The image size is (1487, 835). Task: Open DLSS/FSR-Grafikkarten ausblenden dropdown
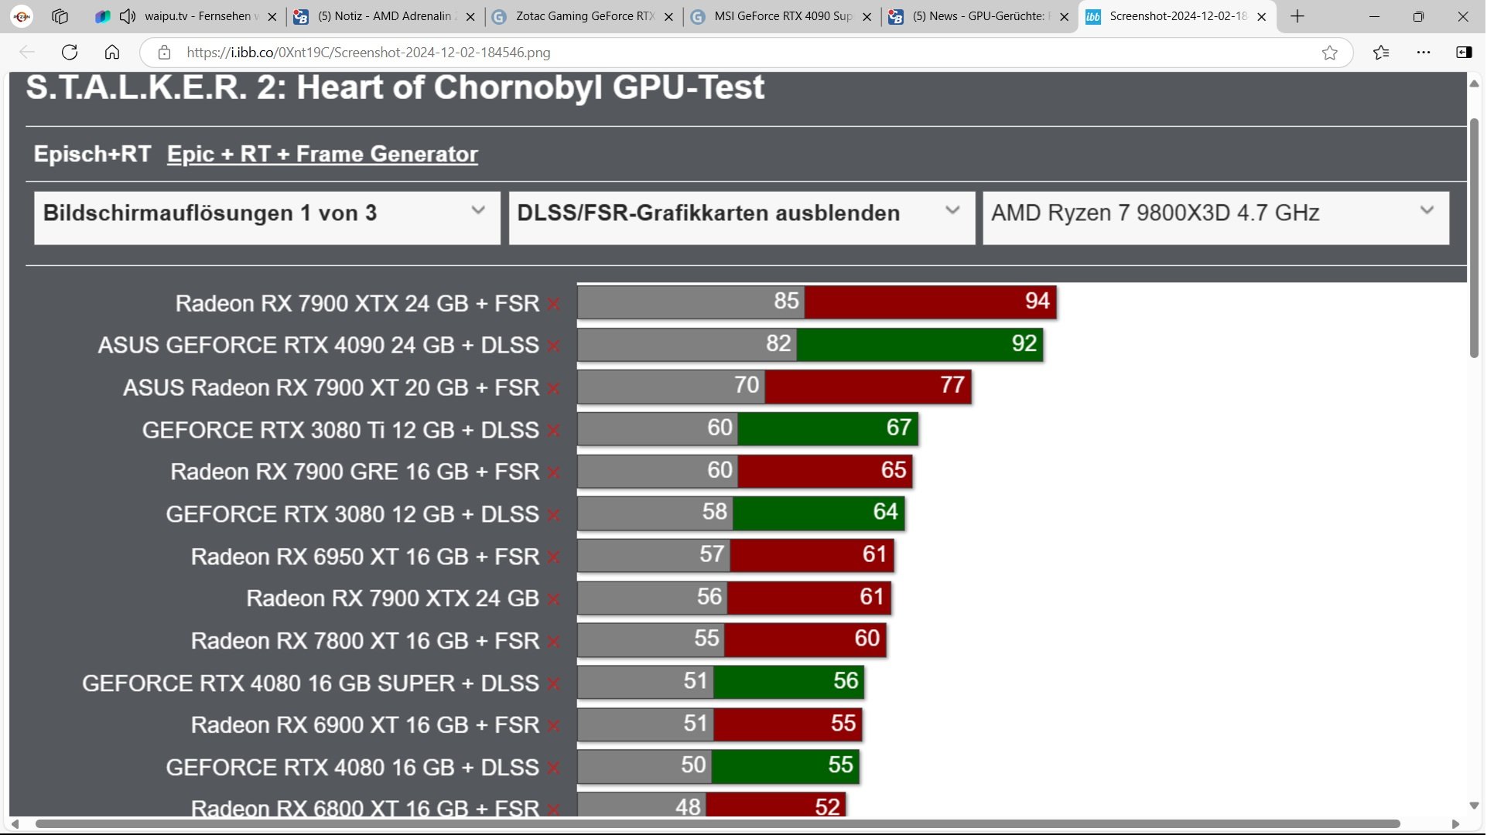coord(741,218)
